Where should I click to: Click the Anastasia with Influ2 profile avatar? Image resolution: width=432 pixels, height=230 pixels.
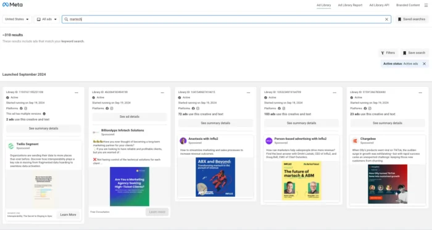(183, 141)
